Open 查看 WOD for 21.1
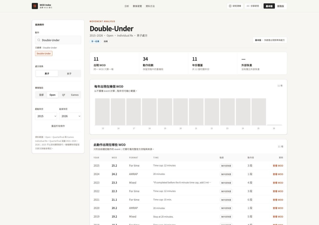Screen dimensions: 319x225 pyautogui.click(x=278, y=200)
